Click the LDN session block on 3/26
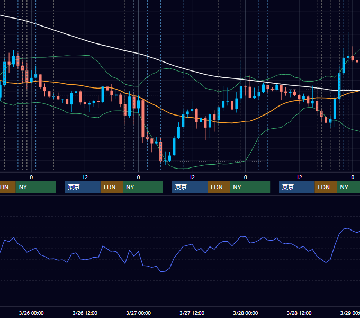This screenshot has height=318, width=360. coord(112,187)
